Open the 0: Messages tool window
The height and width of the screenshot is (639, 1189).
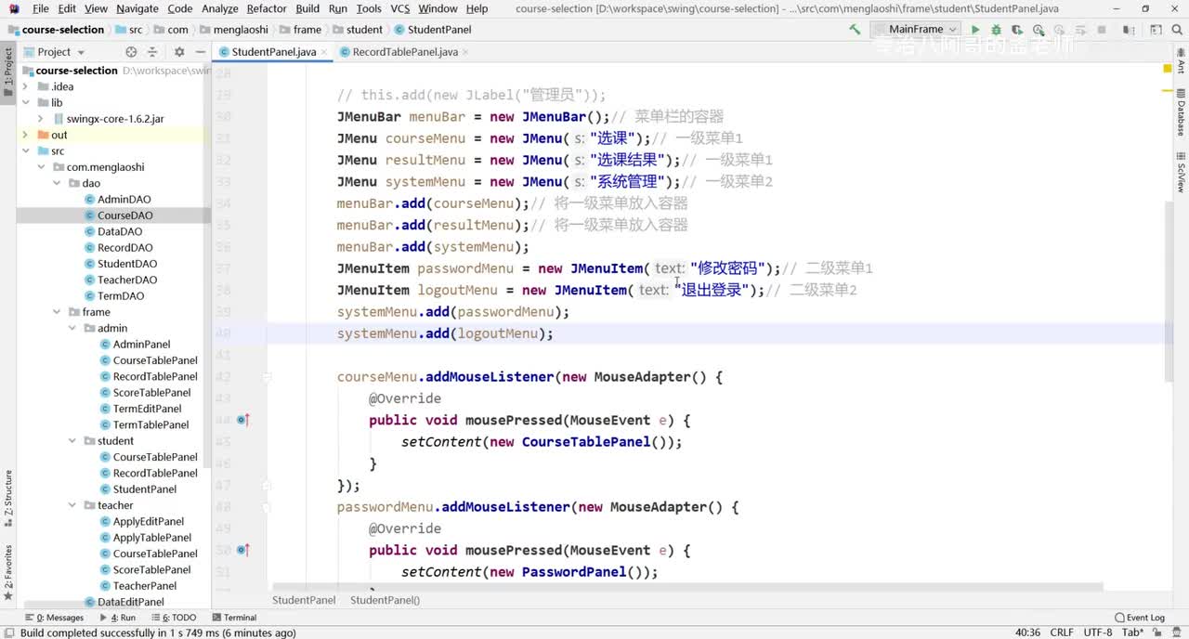pyautogui.click(x=54, y=617)
